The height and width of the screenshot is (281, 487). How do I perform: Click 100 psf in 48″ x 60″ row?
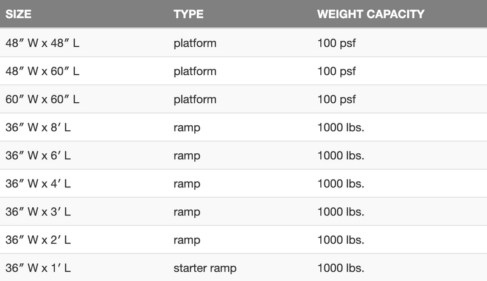(337, 71)
